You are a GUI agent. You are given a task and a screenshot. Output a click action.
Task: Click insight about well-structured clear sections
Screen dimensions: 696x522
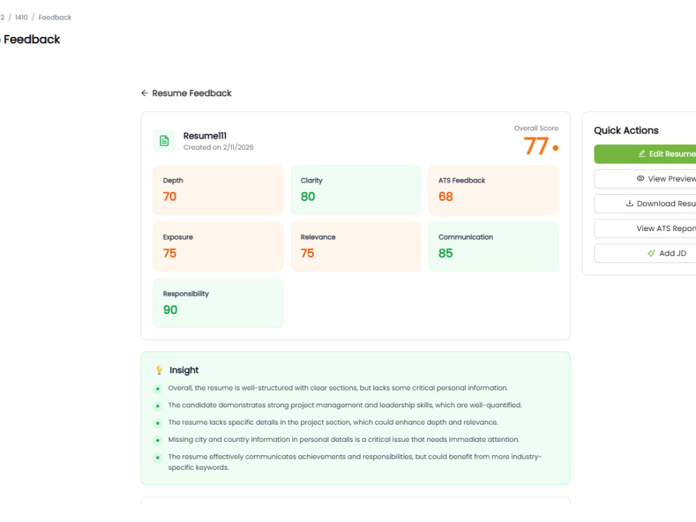click(338, 388)
